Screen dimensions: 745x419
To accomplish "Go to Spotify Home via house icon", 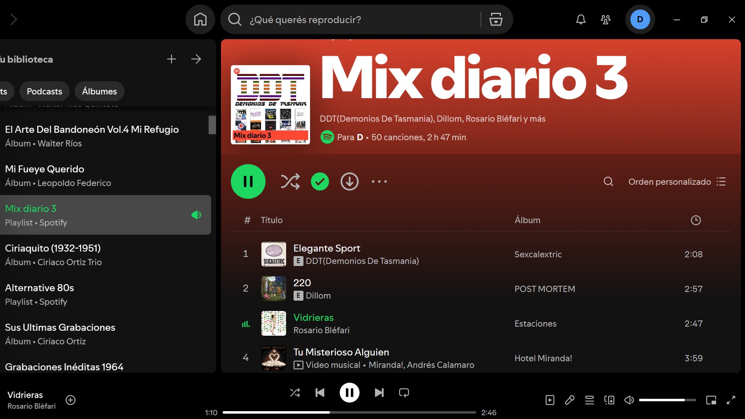I will pyautogui.click(x=200, y=19).
